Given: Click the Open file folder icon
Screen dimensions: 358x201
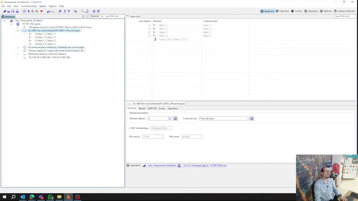Looking at the screenshot, I should coord(9,11).
